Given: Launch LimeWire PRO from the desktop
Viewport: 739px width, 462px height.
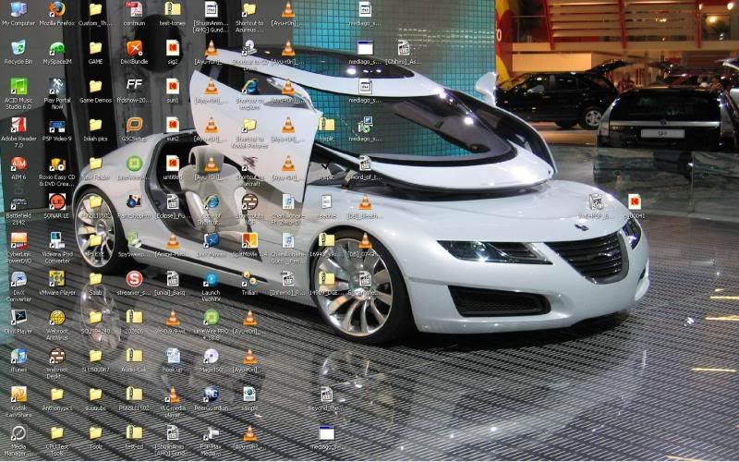Looking at the screenshot, I should (x=212, y=317).
